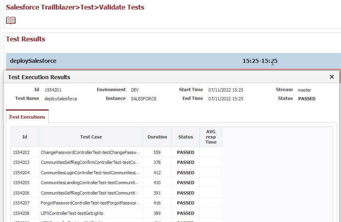Click duration value 378
This screenshot has height=222, width=341.
[157, 162]
